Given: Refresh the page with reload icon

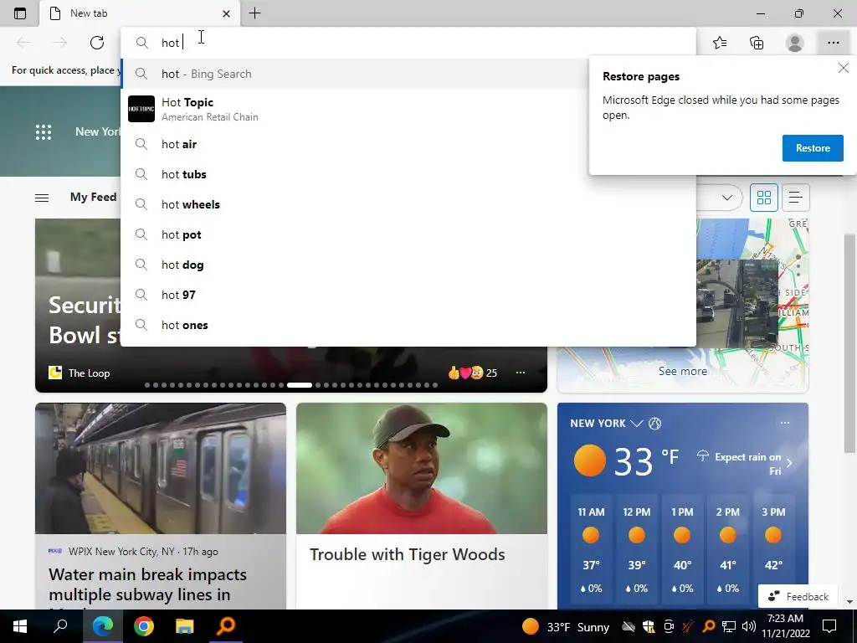Looking at the screenshot, I should click(97, 43).
